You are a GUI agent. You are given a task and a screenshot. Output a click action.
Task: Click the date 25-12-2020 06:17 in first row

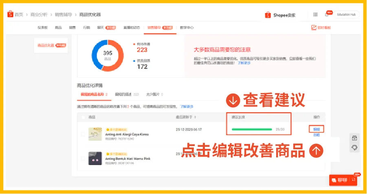click(189, 129)
